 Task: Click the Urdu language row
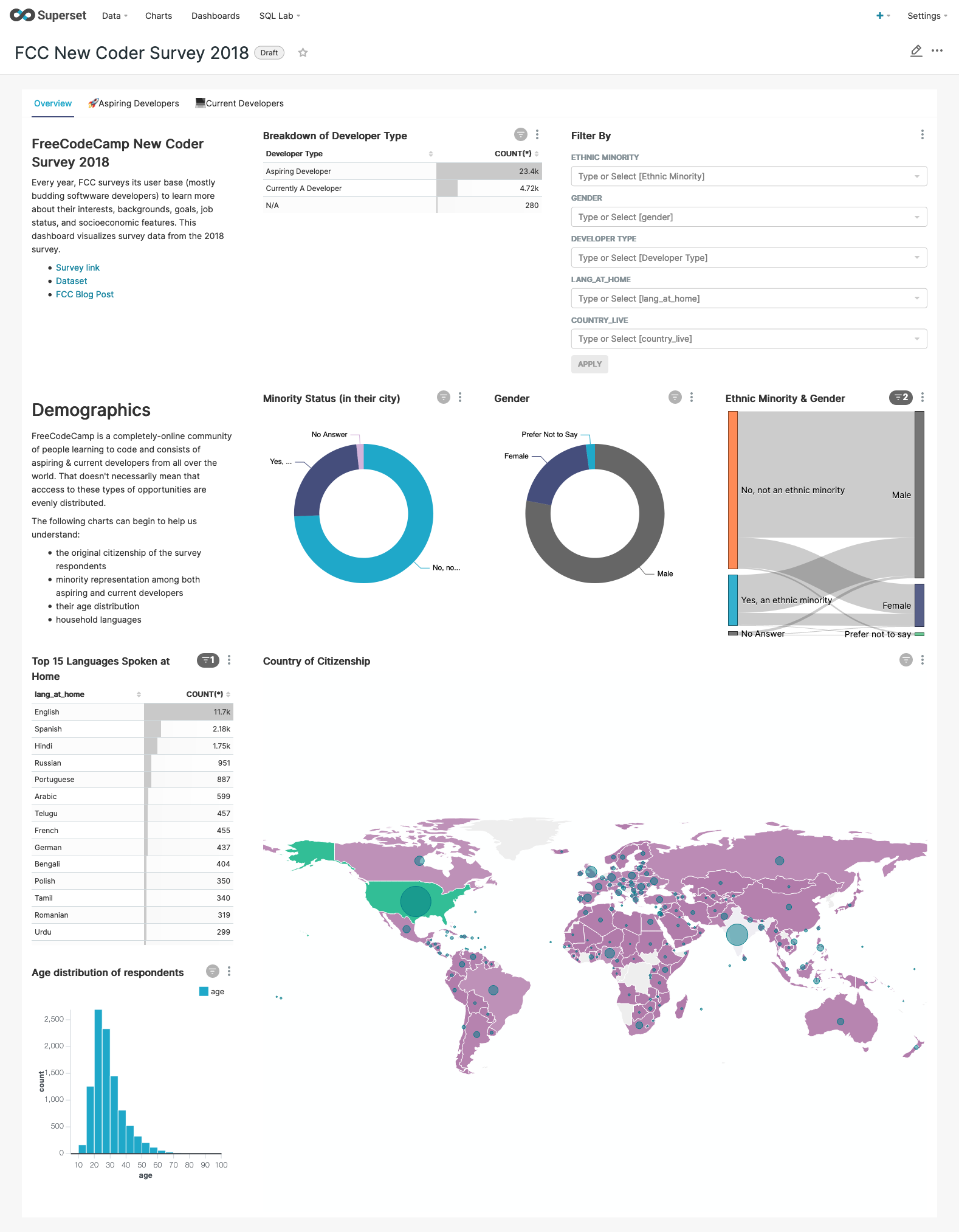pos(132,932)
